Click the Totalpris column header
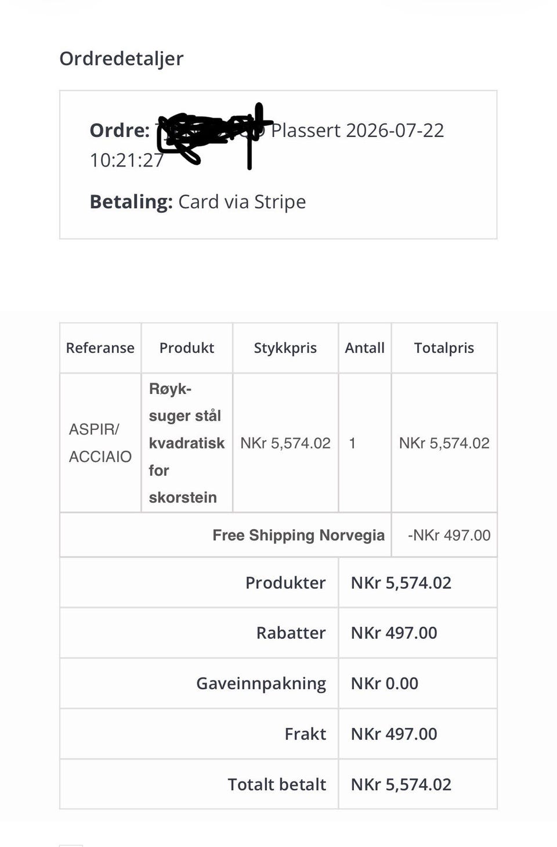This screenshot has width=557, height=847. (444, 348)
